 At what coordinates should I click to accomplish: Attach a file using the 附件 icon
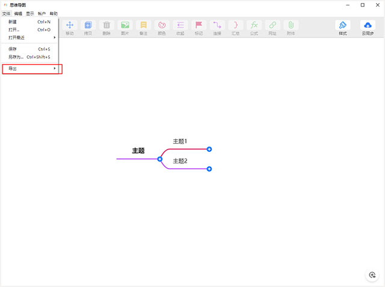coord(291,26)
